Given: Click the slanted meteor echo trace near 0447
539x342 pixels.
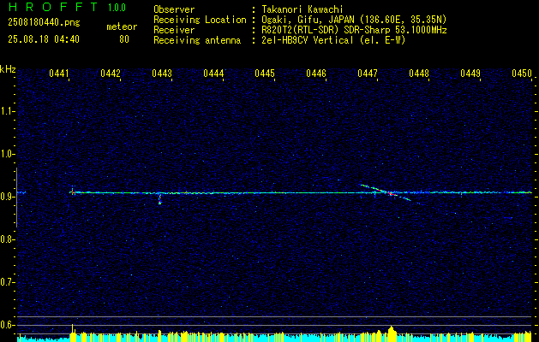Looking at the screenshot, I should (385, 192).
